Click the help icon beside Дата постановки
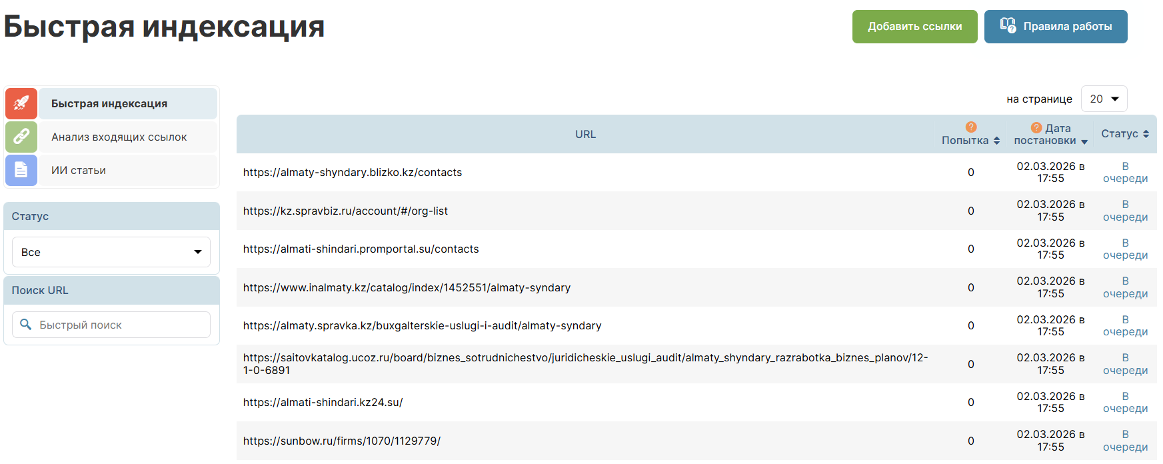This screenshot has height=464, width=1163. click(x=1036, y=128)
